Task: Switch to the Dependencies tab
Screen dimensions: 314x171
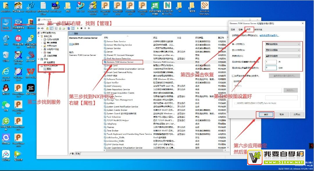Action: [x=258, y=30]
